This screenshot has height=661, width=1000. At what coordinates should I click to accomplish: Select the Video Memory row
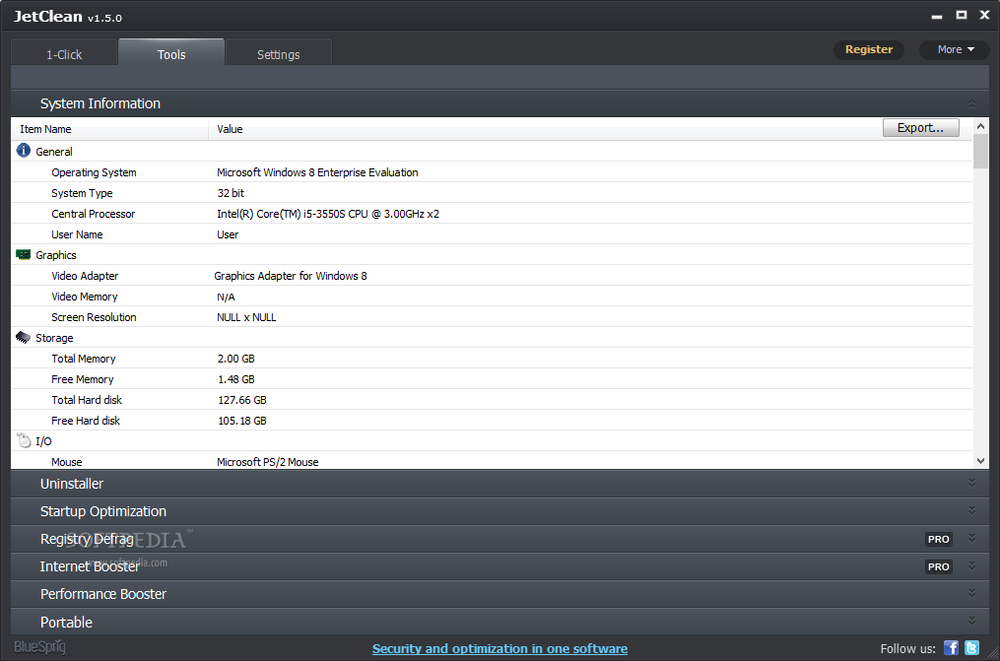pyautogui.click(x=492, y=297)
